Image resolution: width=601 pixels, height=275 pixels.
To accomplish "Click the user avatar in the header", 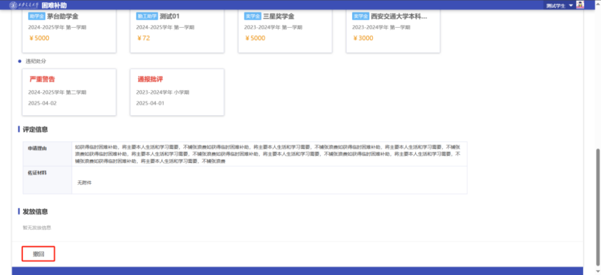I will 580,5.
